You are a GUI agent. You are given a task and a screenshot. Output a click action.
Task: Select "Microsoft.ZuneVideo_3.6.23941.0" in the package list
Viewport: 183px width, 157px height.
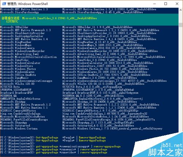(100, 60)
